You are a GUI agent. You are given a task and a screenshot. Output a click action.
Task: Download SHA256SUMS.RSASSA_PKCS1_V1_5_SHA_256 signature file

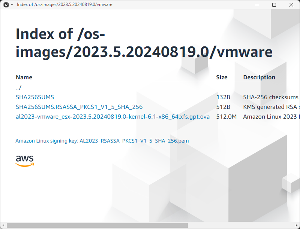click(79, 107)
